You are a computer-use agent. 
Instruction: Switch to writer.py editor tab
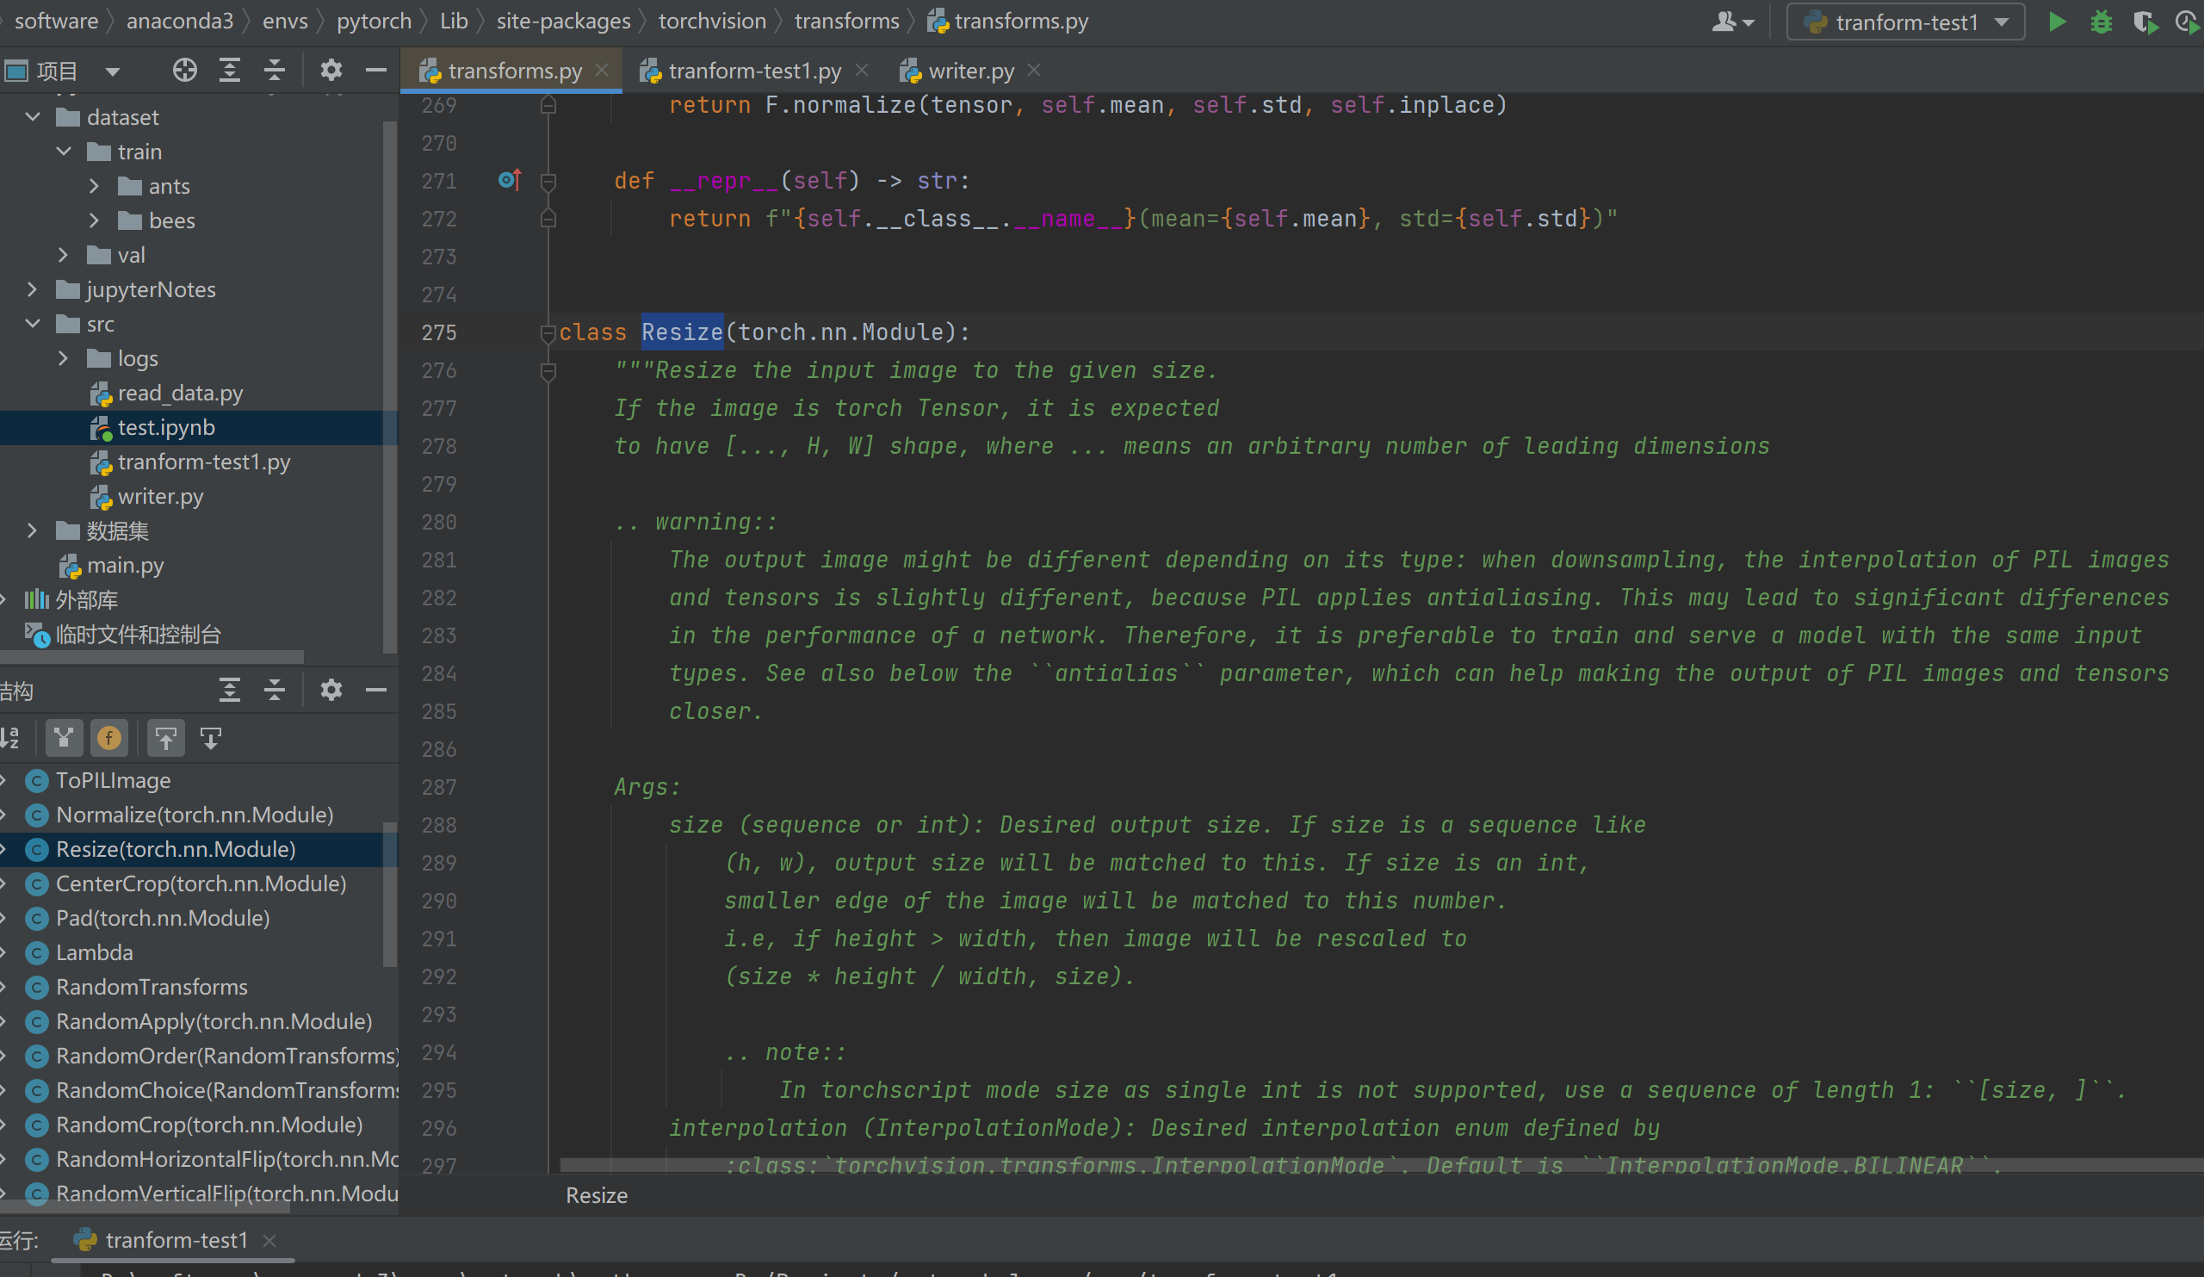[970, 71]
